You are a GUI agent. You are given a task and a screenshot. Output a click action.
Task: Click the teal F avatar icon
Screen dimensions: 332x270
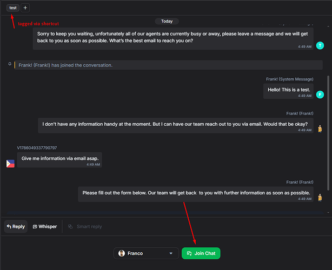320,94
